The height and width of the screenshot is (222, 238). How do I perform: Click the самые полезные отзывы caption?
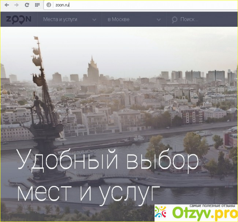(x=213, y=206)
